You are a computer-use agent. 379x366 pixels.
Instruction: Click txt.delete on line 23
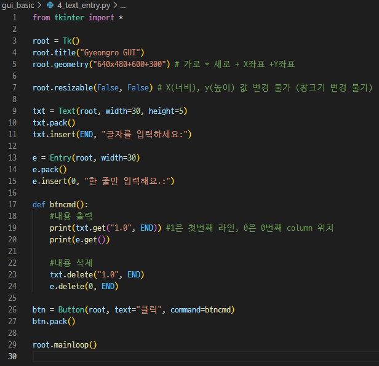(71, 275)
